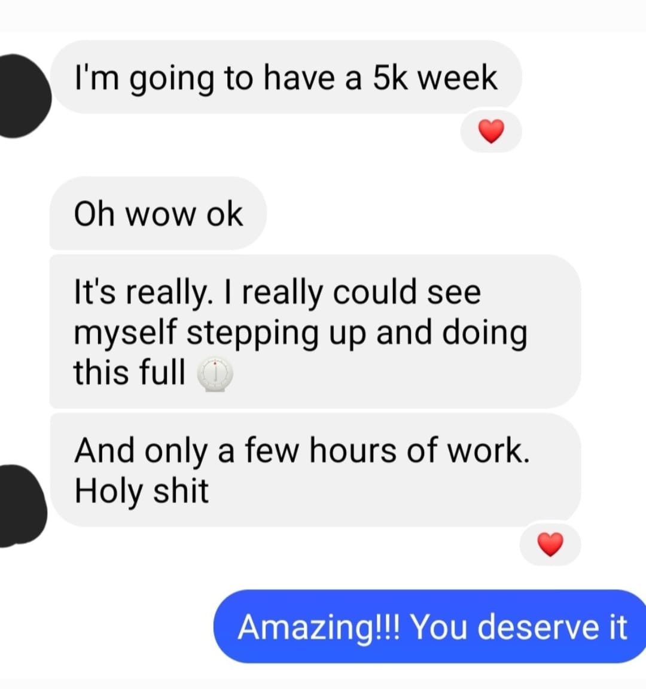Click the words Holy shit in the last gray bubble

pyautogui.click(x=142, y=491)
